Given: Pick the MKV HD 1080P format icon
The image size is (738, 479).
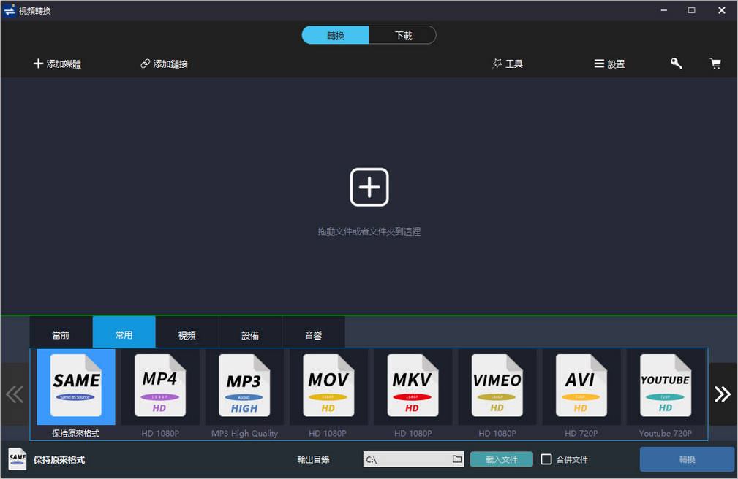Looking at the screenshot, I should 413,386.
